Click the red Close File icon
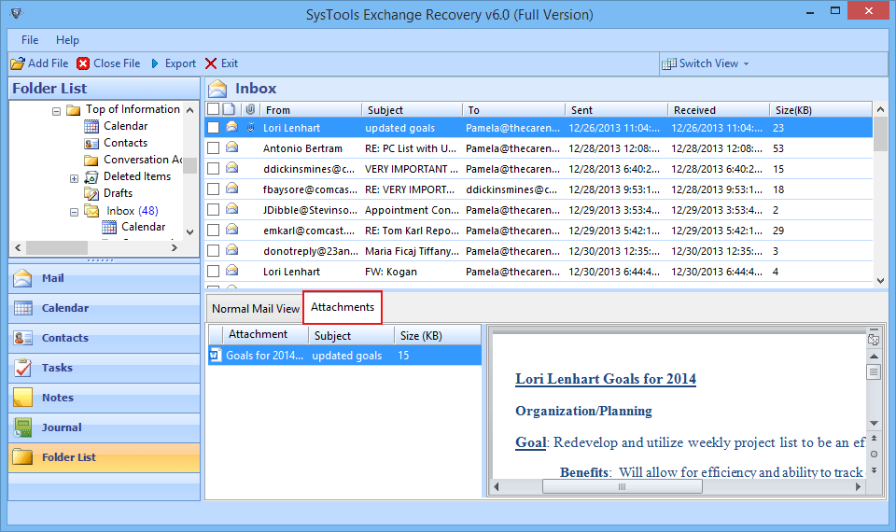The height and width of the screenshot is (532, 896). point(83,63)
